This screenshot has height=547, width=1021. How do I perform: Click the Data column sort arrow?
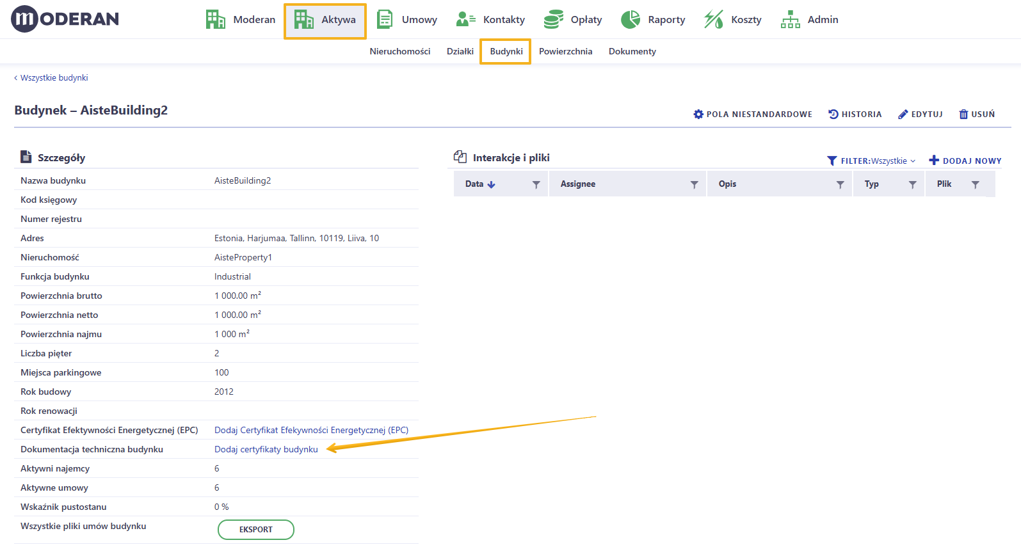click(x=492, y=184)
